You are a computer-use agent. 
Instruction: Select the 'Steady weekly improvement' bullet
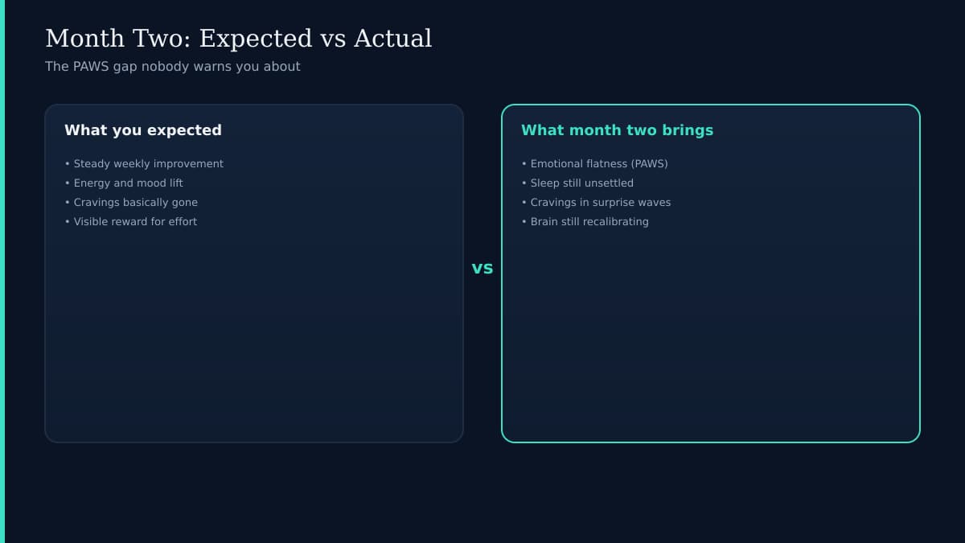point(144,164)
